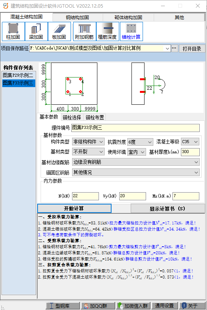Click the 一、受拉承载力验算 heading

60,217
